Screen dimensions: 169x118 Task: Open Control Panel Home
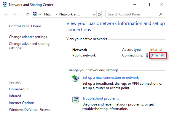tap(25, 26)
